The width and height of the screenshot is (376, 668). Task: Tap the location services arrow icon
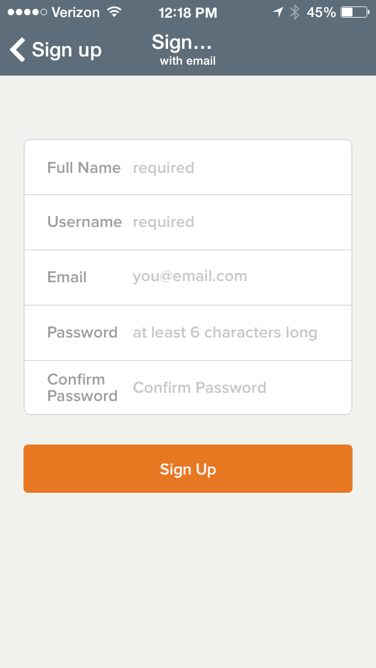278,12
